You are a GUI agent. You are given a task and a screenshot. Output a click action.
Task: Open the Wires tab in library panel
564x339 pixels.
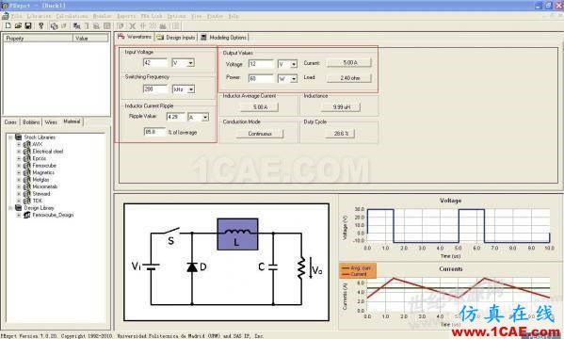tap(51, 122)
